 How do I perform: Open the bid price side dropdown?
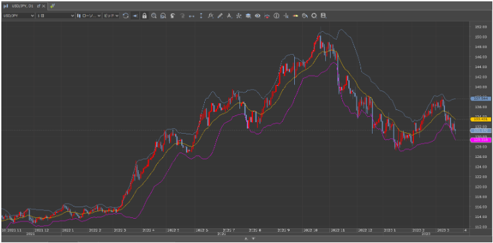point(111,16)
